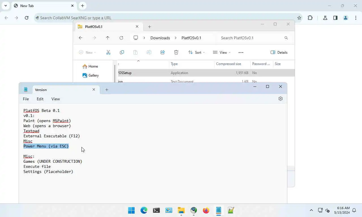
Task: Sort by Compressed size column header
Action: 232,64
